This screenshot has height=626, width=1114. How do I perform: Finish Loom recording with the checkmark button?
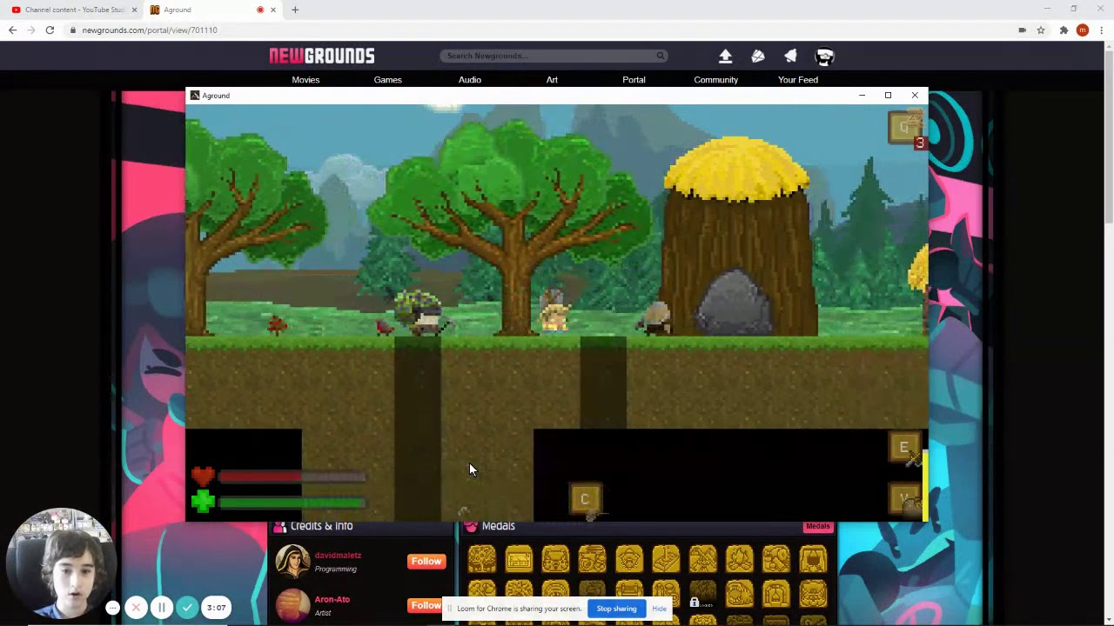point(187,608)
